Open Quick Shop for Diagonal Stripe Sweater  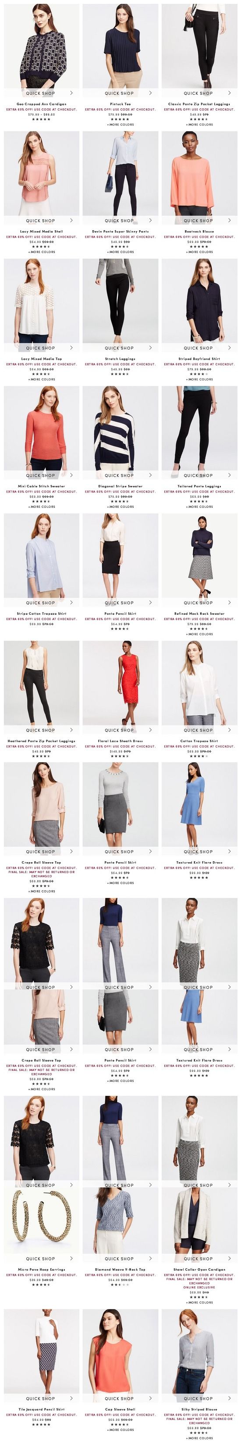[120, 475]
